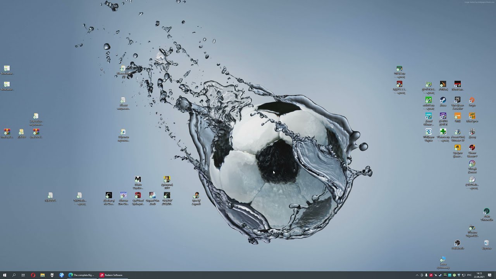This screenshot has height=279, width=496.
Task: Select the OBS Studio desktop icon
Action: click(x=457, y=245)
